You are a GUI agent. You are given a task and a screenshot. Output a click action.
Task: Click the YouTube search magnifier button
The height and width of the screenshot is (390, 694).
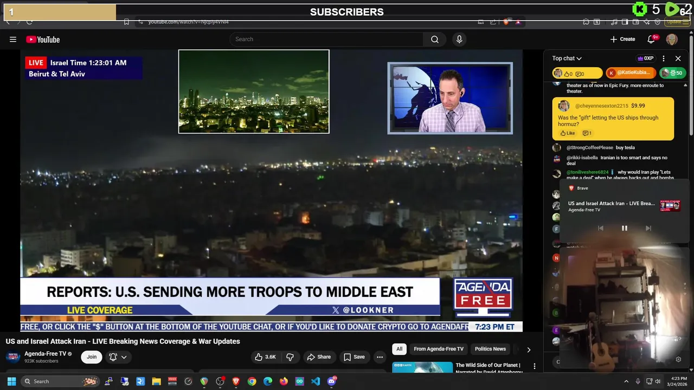click(435, 39)
